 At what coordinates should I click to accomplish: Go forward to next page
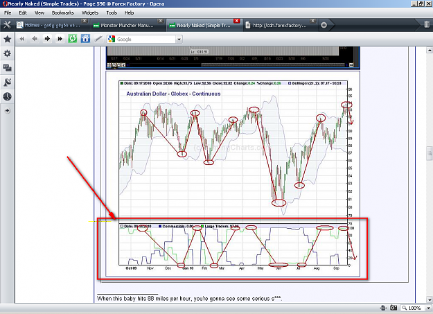click(x=47, y=39)
